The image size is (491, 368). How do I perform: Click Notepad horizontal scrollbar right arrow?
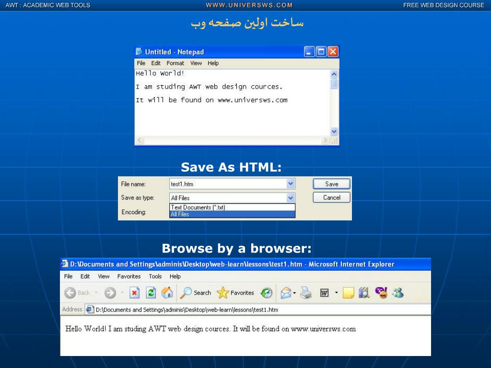tap(326, 140)
